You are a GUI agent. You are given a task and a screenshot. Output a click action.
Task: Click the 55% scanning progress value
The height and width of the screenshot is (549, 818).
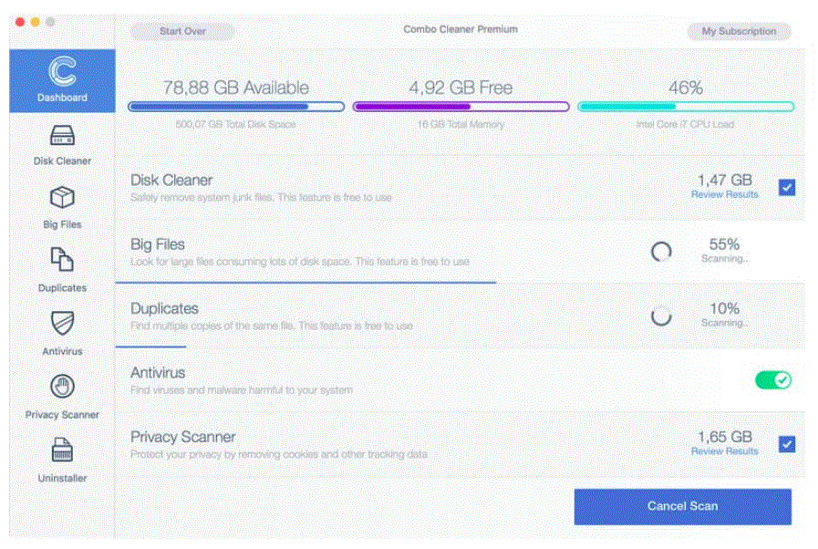[x=724, y=244]
